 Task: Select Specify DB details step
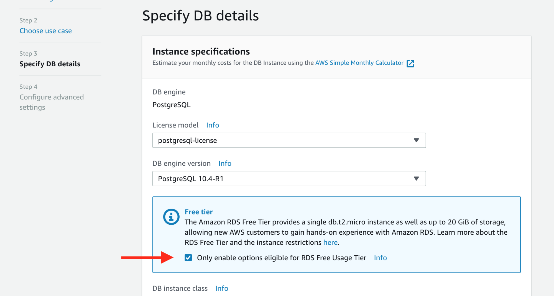point(50,64)
